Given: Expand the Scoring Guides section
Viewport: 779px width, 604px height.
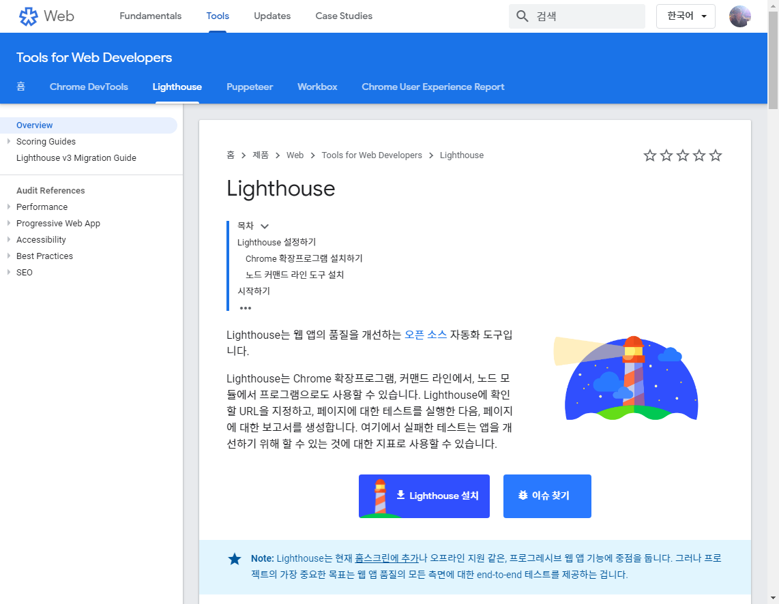Looking at the screenshot, I should pos(8,141).
